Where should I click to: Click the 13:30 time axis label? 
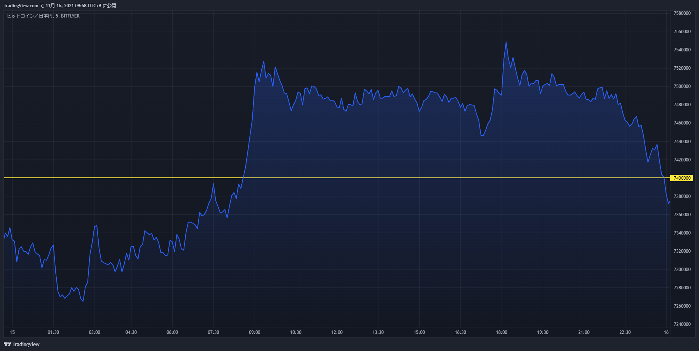tap(378, 332)
